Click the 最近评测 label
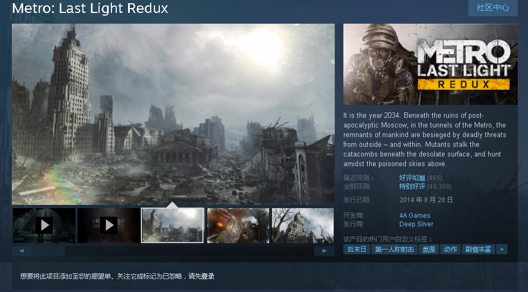 [x=358, y=177]
